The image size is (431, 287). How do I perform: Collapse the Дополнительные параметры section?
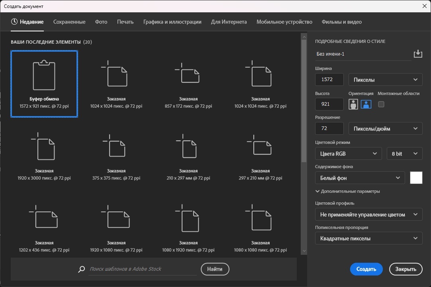tap(347, 191)
